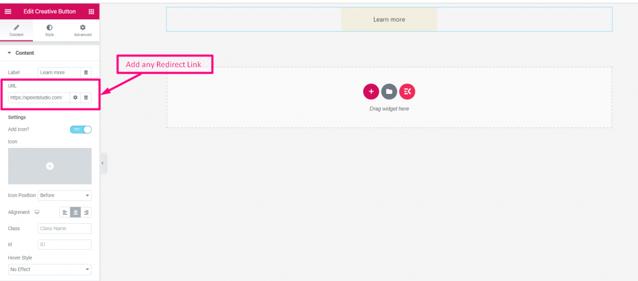Align the button center
This screenshot has height=281, width=638.
[75, 213]
